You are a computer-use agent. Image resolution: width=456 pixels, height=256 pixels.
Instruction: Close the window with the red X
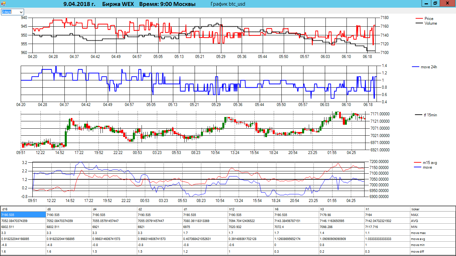pos(448,3)
